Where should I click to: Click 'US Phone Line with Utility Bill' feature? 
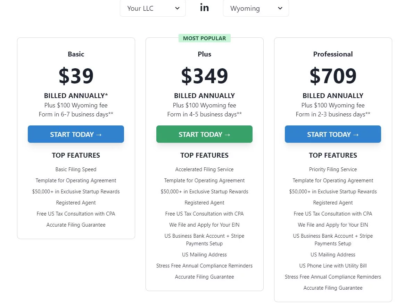(x=333, y=266)
